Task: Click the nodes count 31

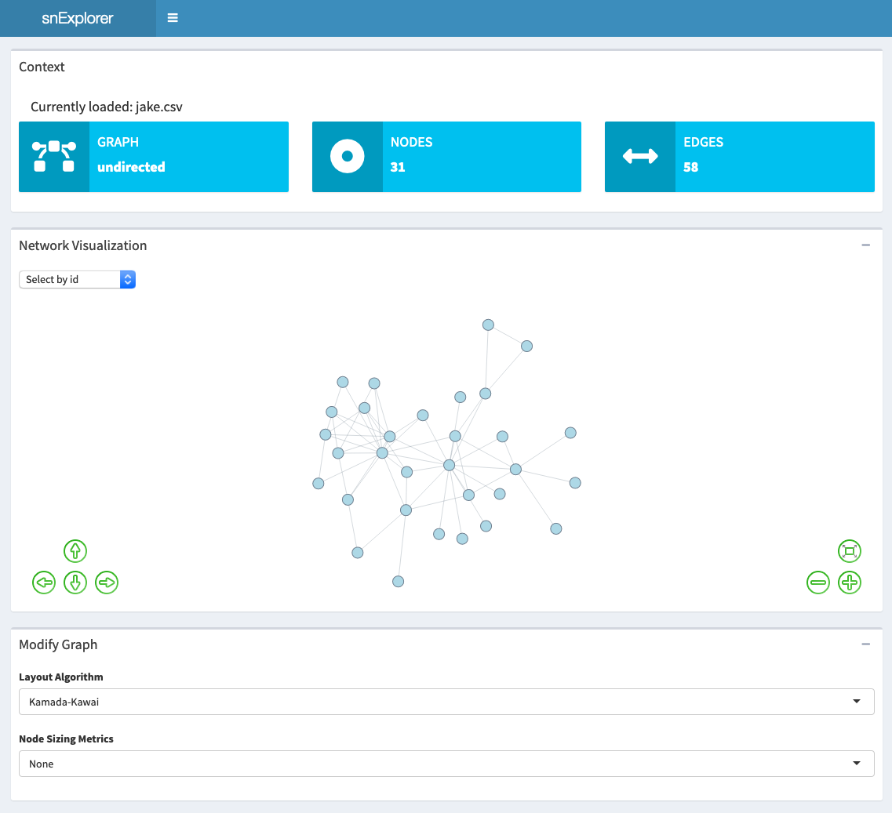Action: point(398,167)
